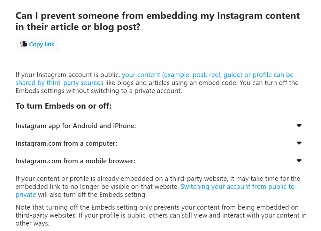The image size is (321, 231).
Task: Expand the Instagram.com from a computer arrow
Action: click(x=299, y=143)
